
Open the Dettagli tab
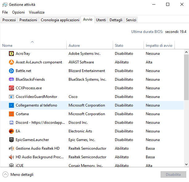tap(116, 20)
